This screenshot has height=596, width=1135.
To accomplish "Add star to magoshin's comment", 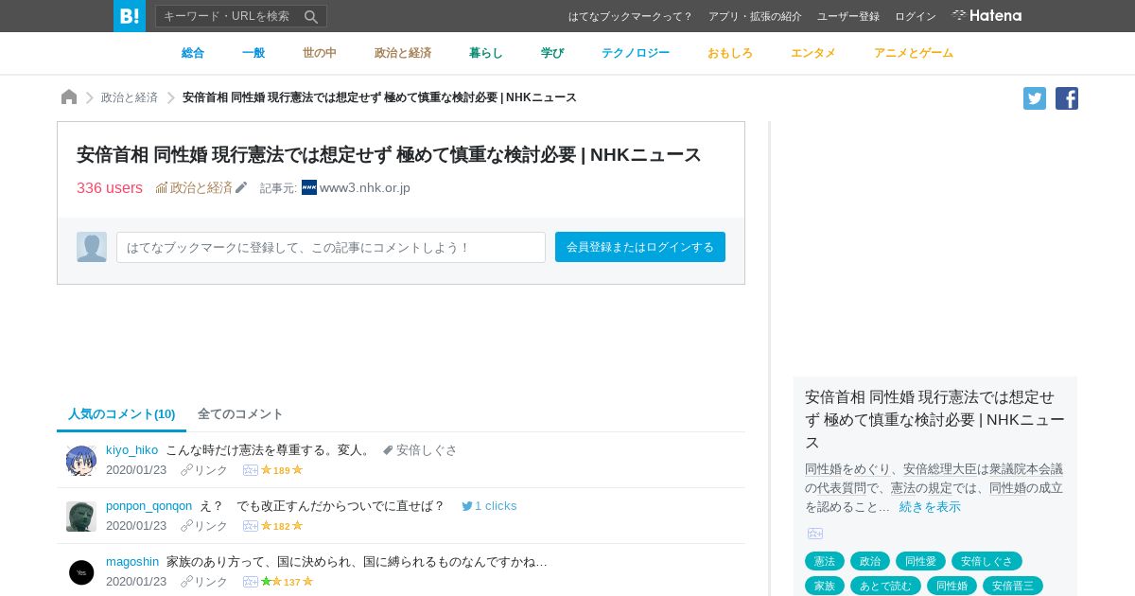I will tap(251, 582).
